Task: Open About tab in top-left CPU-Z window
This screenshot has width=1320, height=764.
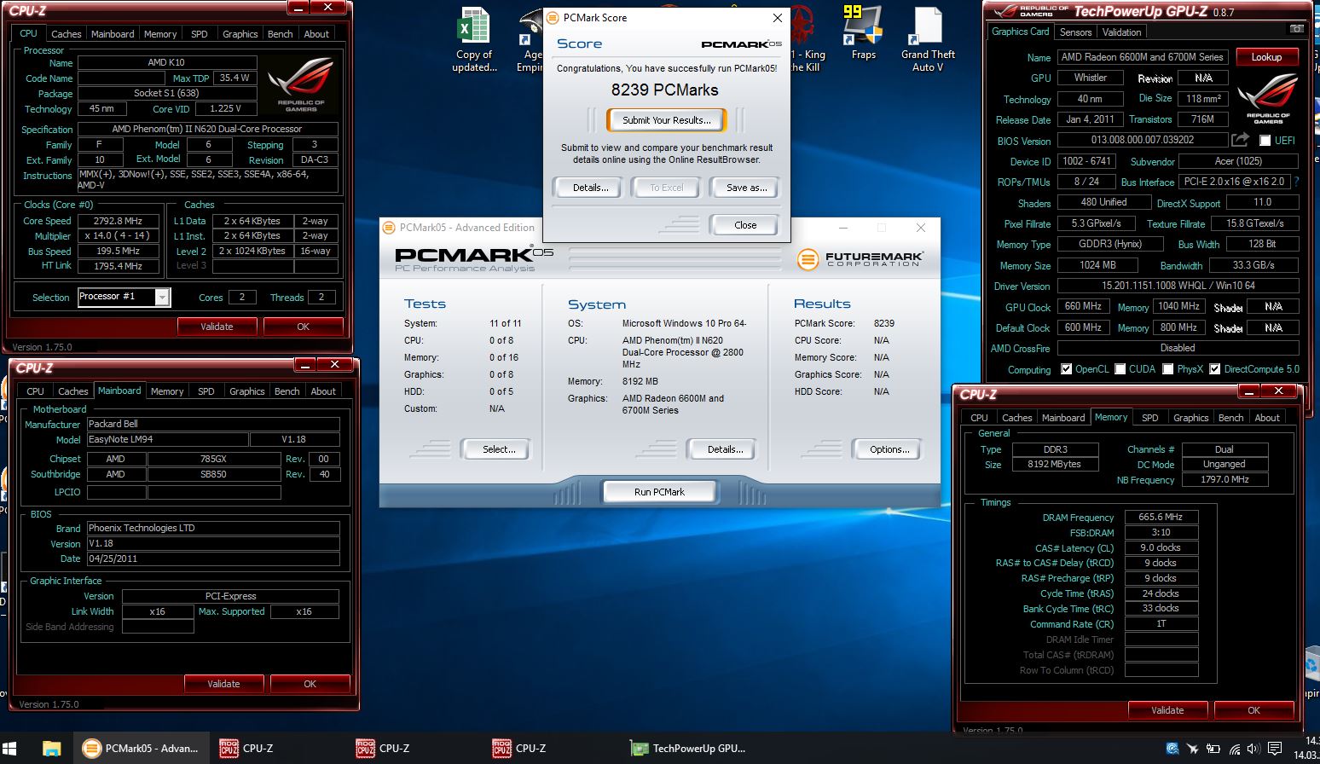Action: (316, 34)
